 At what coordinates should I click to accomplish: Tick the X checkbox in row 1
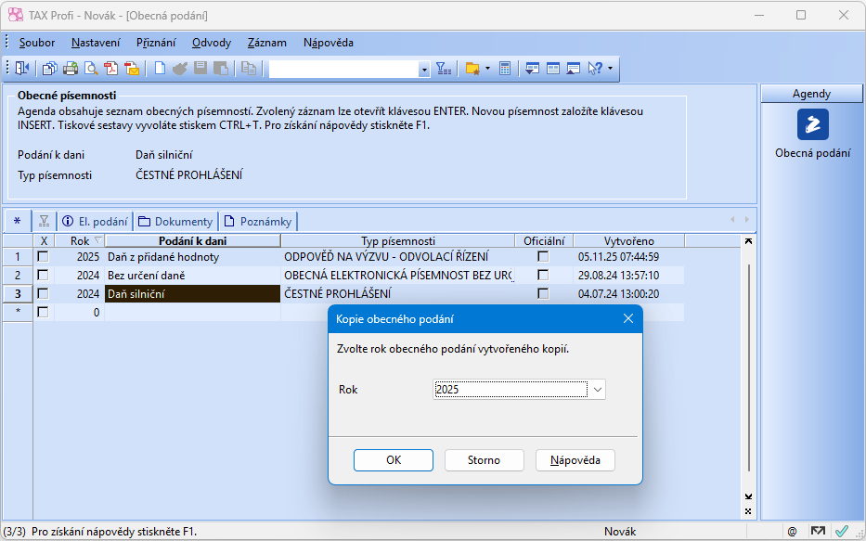click(x=43, y=257)
